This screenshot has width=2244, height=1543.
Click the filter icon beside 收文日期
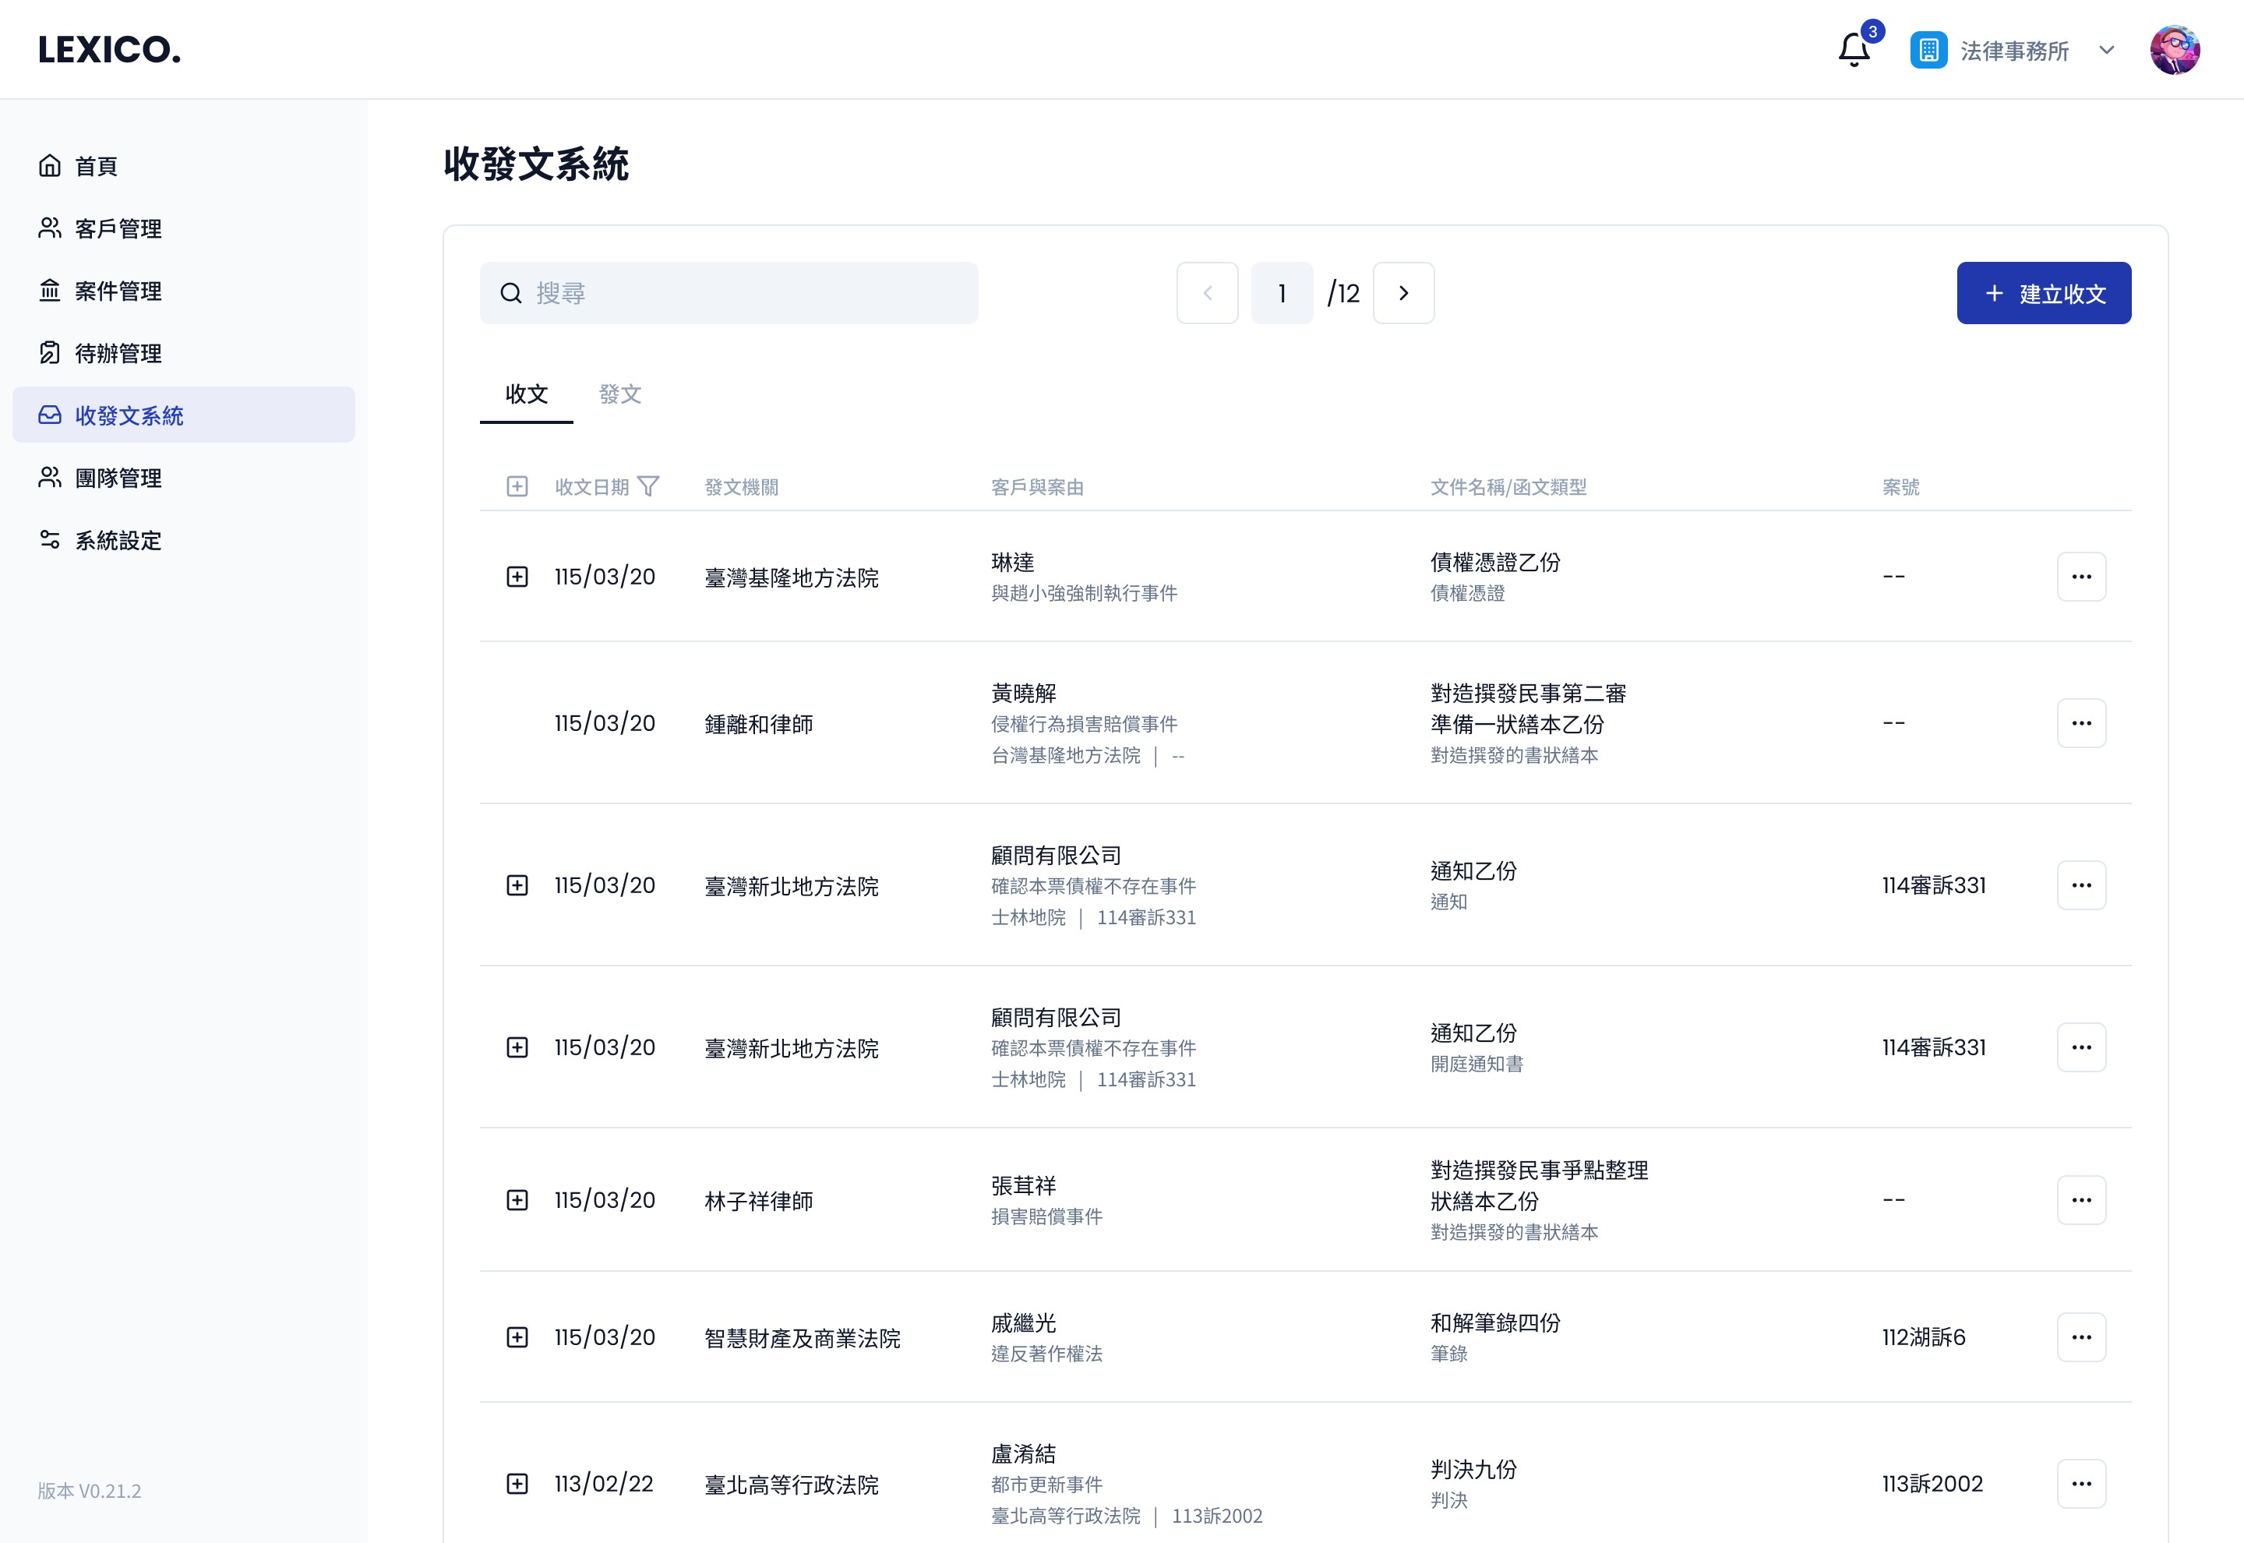648,486
